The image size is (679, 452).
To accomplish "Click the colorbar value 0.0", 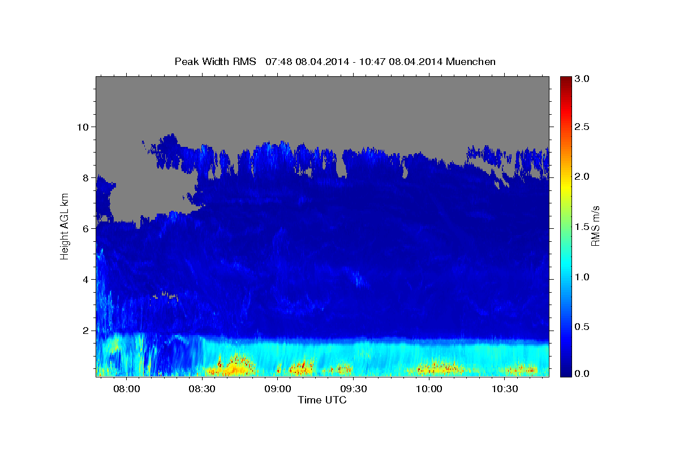I will pos(582,373).
